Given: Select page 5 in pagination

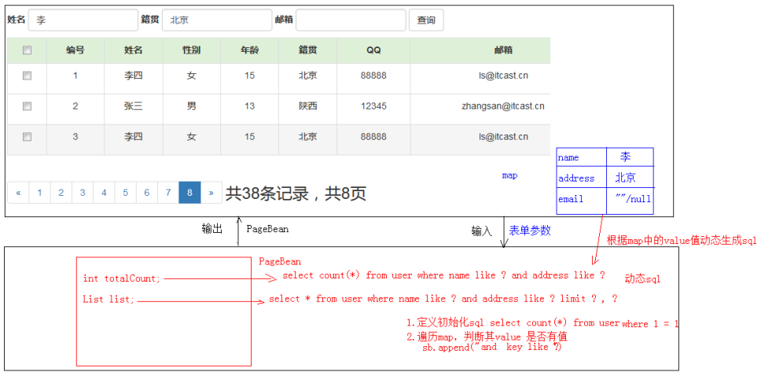Looking at the screenshot, I should coord(125,193).
